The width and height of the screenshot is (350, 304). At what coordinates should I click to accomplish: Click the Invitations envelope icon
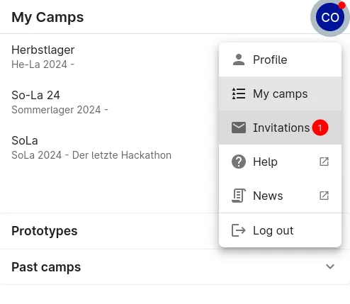[239, 128]
